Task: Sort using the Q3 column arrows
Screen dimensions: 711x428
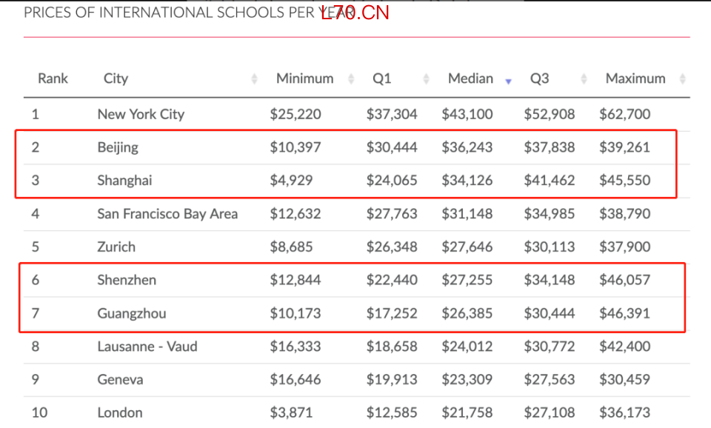Action: pyautogui.click(x=584, y=79)
